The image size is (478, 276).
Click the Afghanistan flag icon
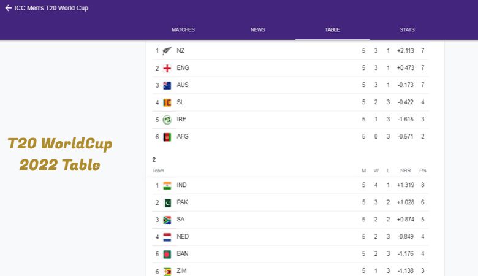point(167,137)
